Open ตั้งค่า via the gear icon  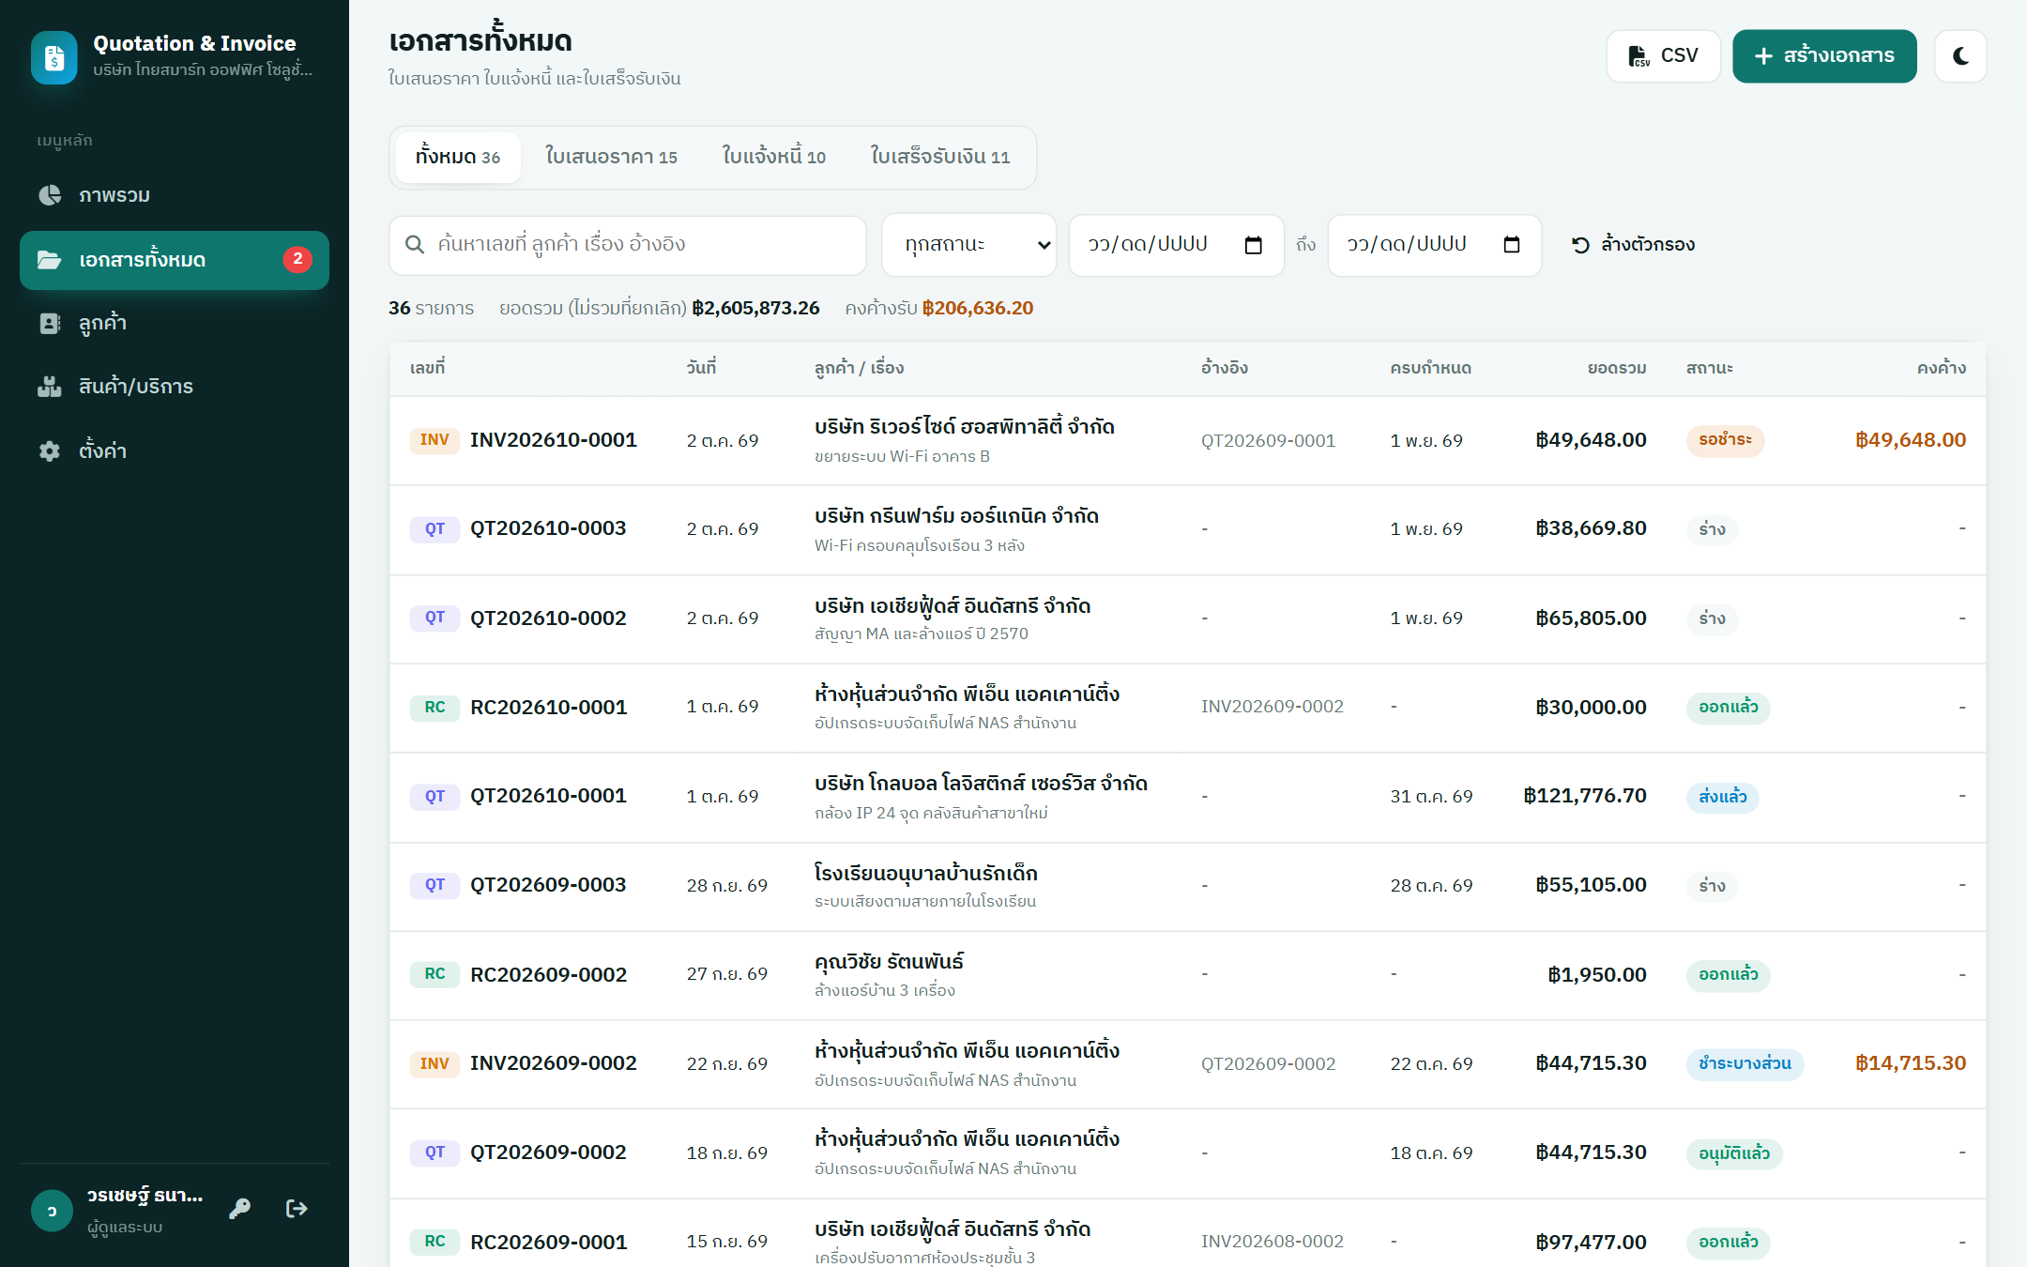50,451
